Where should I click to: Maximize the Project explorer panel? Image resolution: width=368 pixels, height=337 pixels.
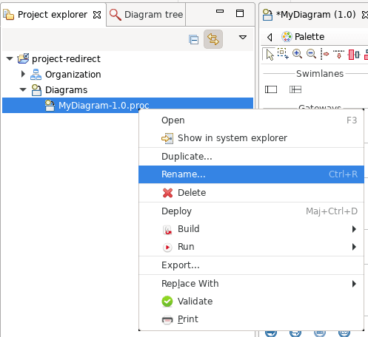pyautogui.click(x=240, y=13)
